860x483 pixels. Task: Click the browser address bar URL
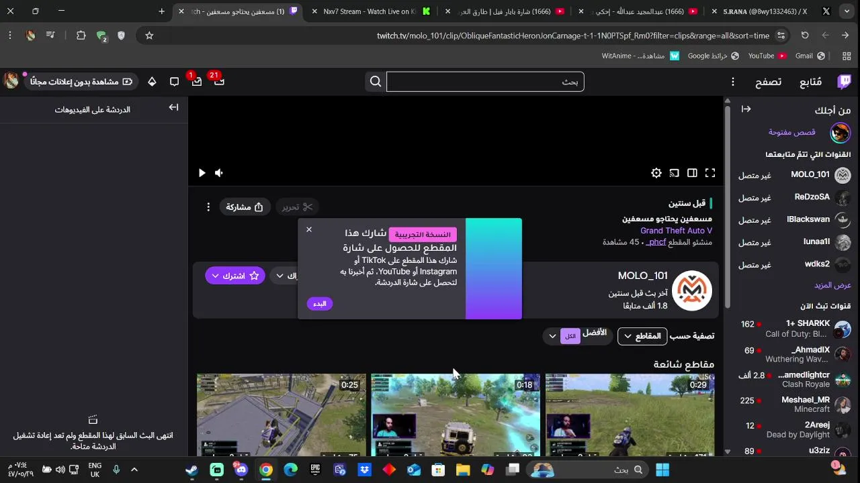(x=573, y=36)
